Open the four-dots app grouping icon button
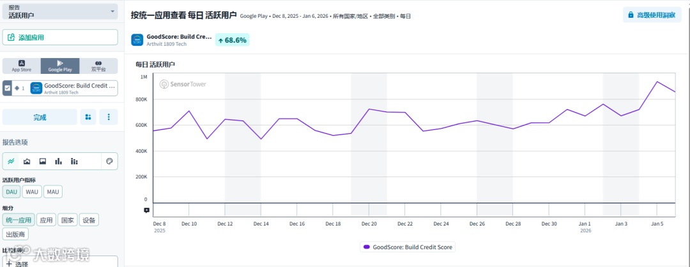This screenshot has width=690, height=267. tap(88, 117)
